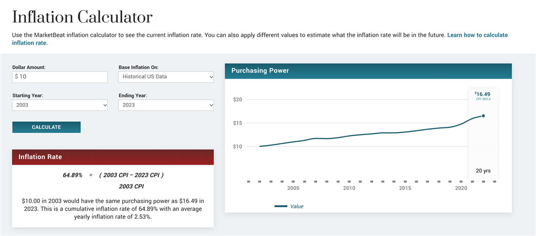536x236 pixels.
Task: Click the Purchasing Power panel header
Action: 368,71
